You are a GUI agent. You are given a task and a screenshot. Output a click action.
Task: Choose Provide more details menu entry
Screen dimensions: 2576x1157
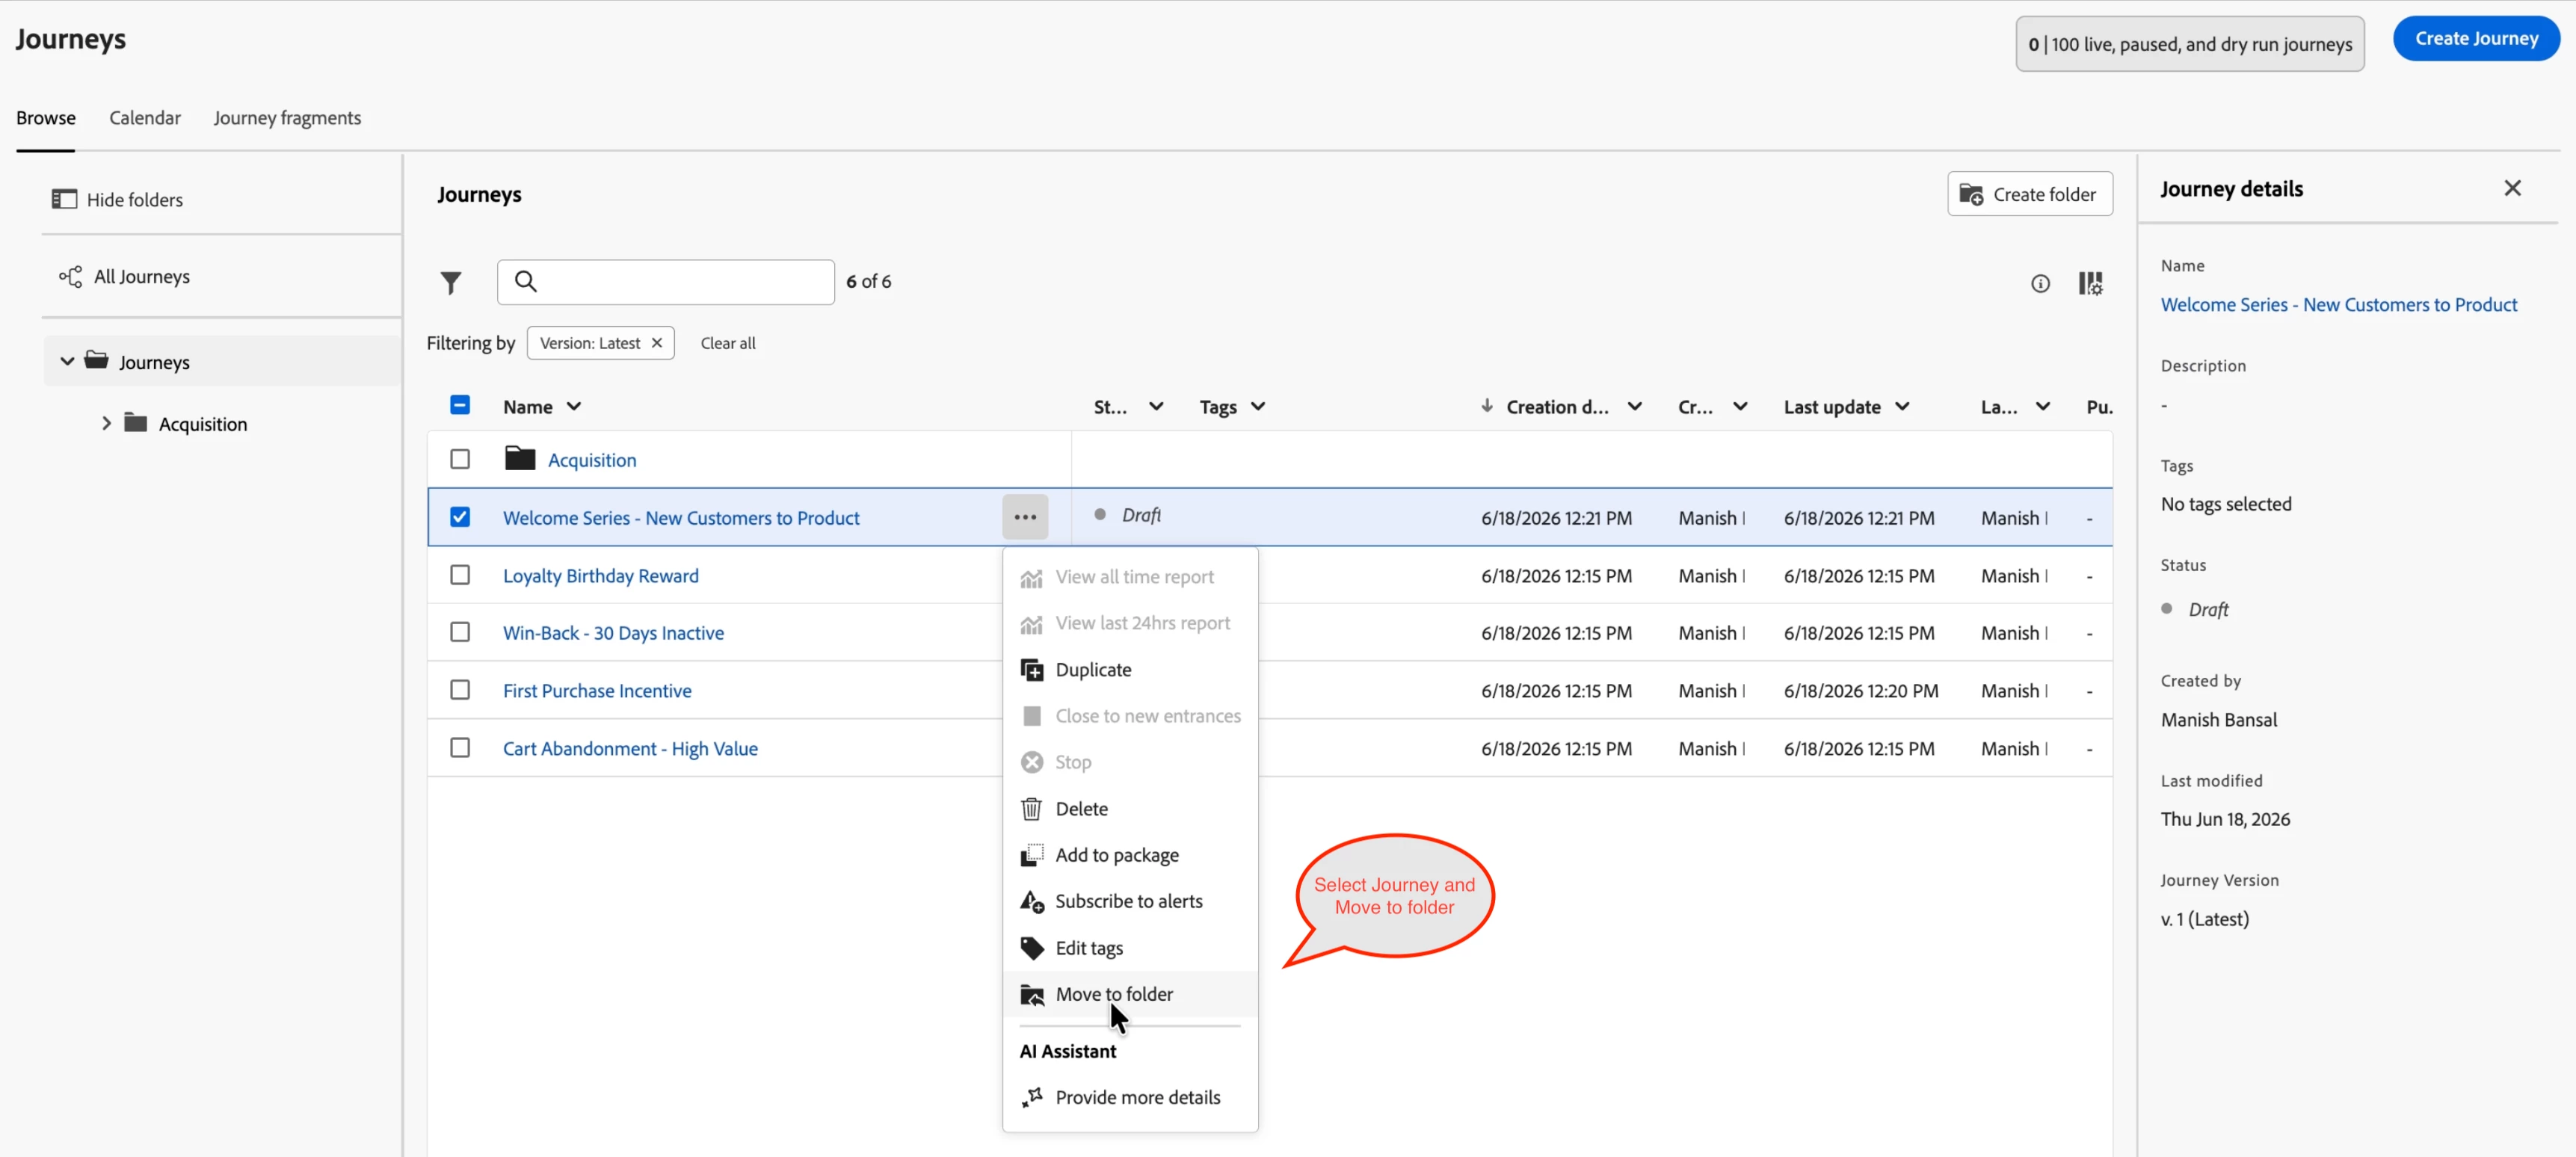1130,1097
